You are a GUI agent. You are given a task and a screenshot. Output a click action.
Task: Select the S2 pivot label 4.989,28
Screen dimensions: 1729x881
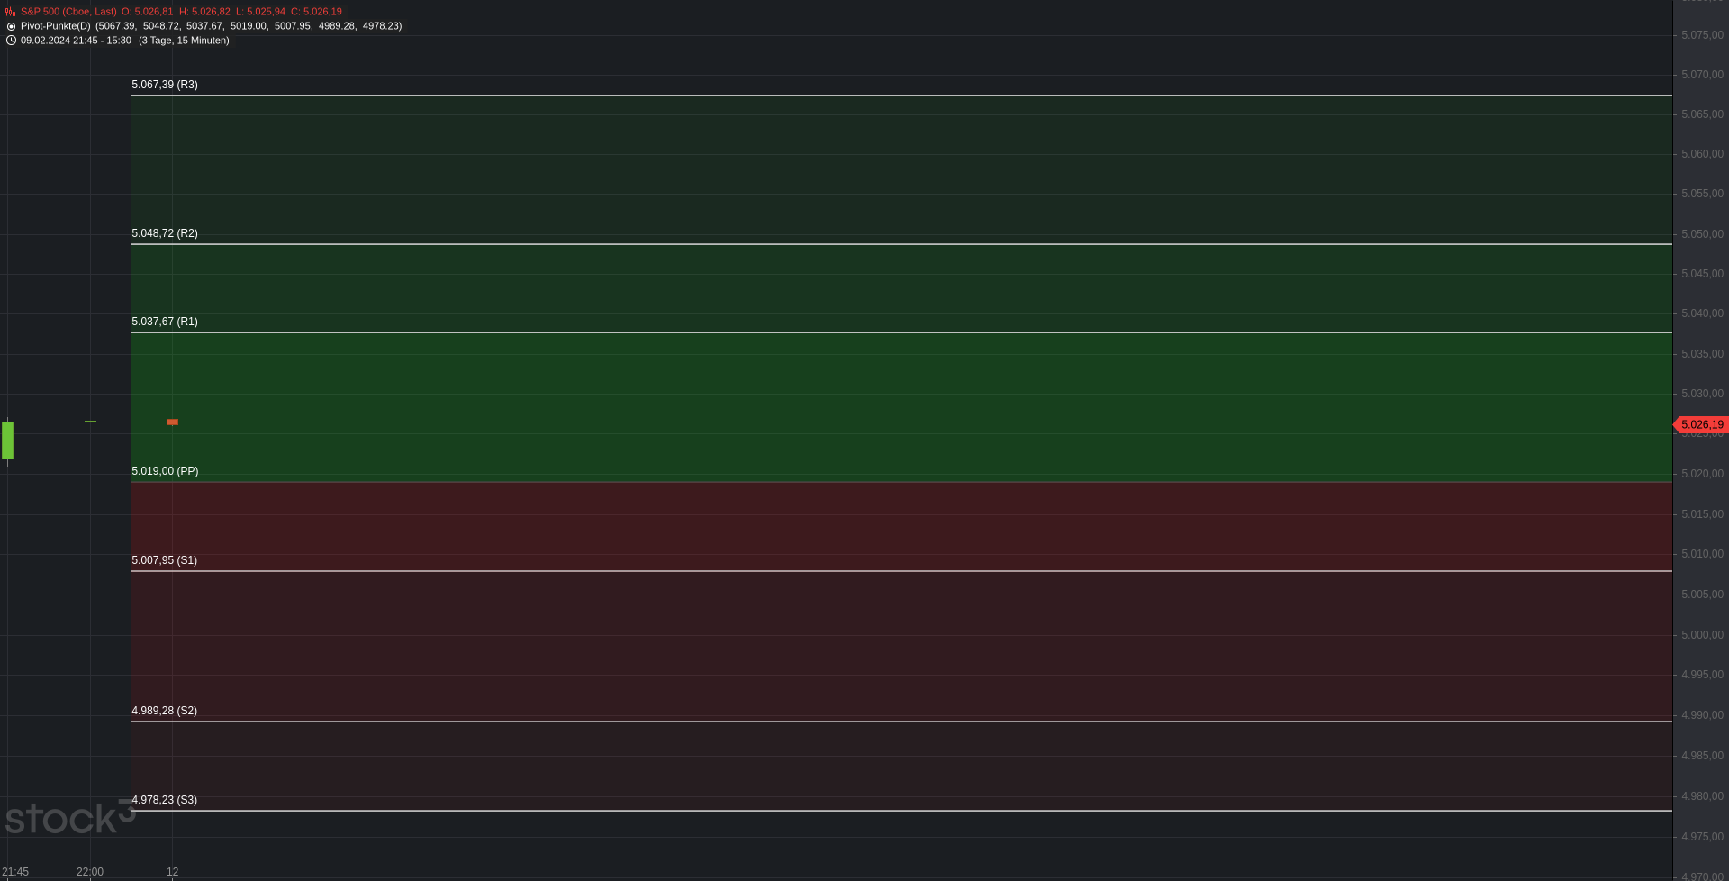pyautogui.click(x=165, y=711)
